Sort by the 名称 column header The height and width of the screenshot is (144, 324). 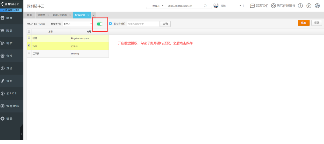pos(51,32)
